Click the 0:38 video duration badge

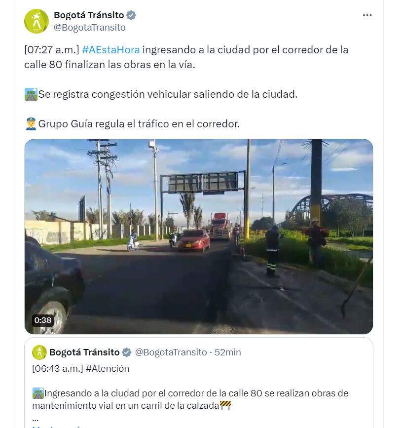coord(43,320)
